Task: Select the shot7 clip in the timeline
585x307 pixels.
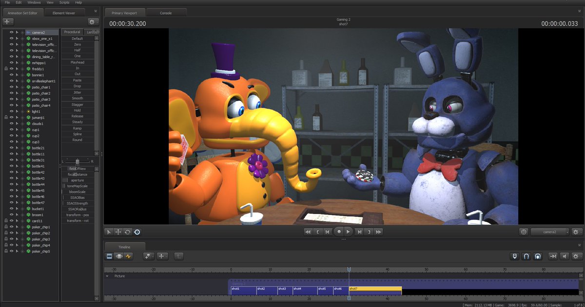Action: coord(375,290)
